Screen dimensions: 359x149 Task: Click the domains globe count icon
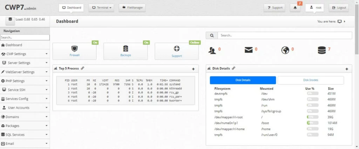pos(285,50)
